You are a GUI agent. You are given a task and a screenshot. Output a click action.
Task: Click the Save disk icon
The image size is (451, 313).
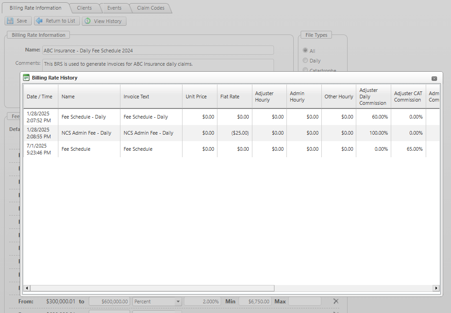(x=10, y=21)
